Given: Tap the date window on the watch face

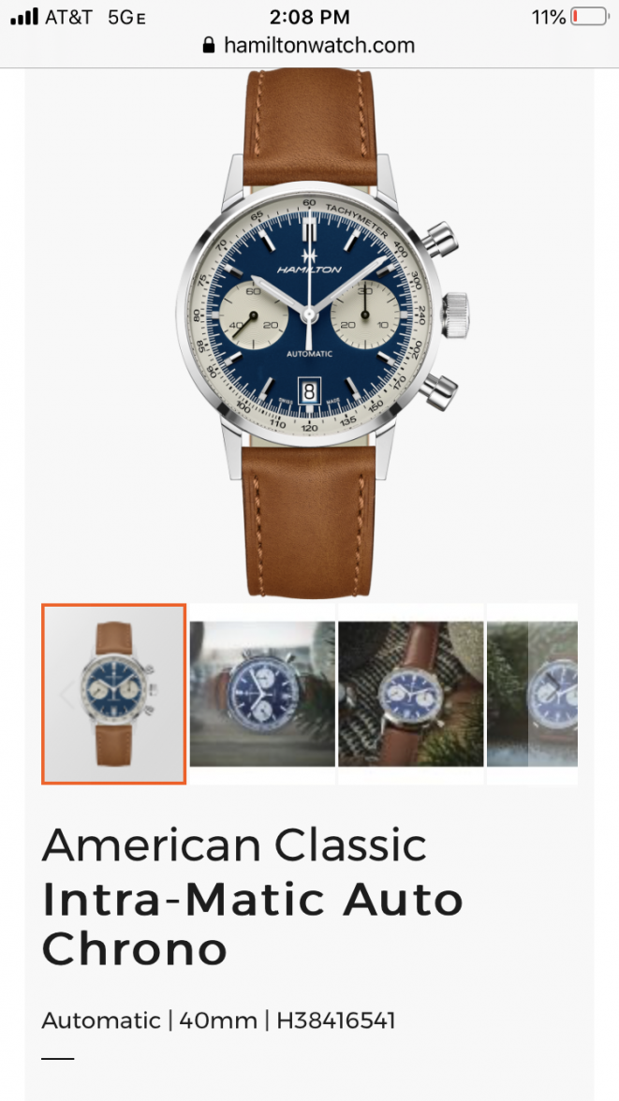Looking at the screenshot, I should 309,391.
